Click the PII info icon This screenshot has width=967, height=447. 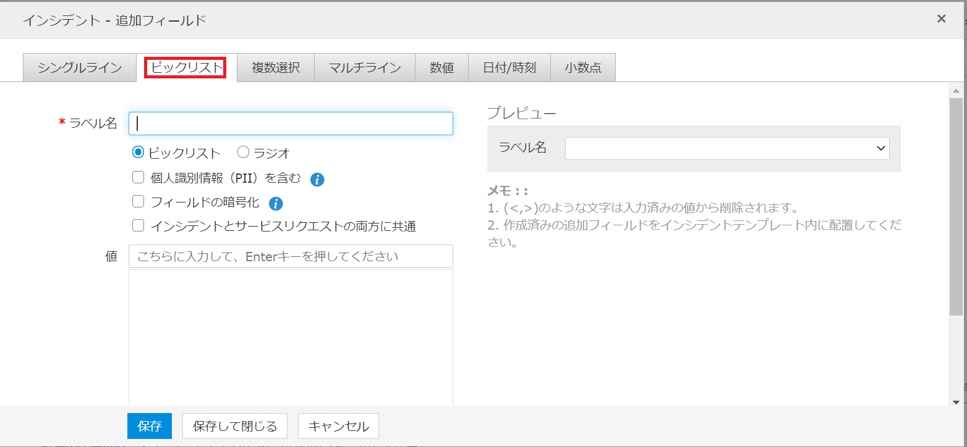pos(317,180)
